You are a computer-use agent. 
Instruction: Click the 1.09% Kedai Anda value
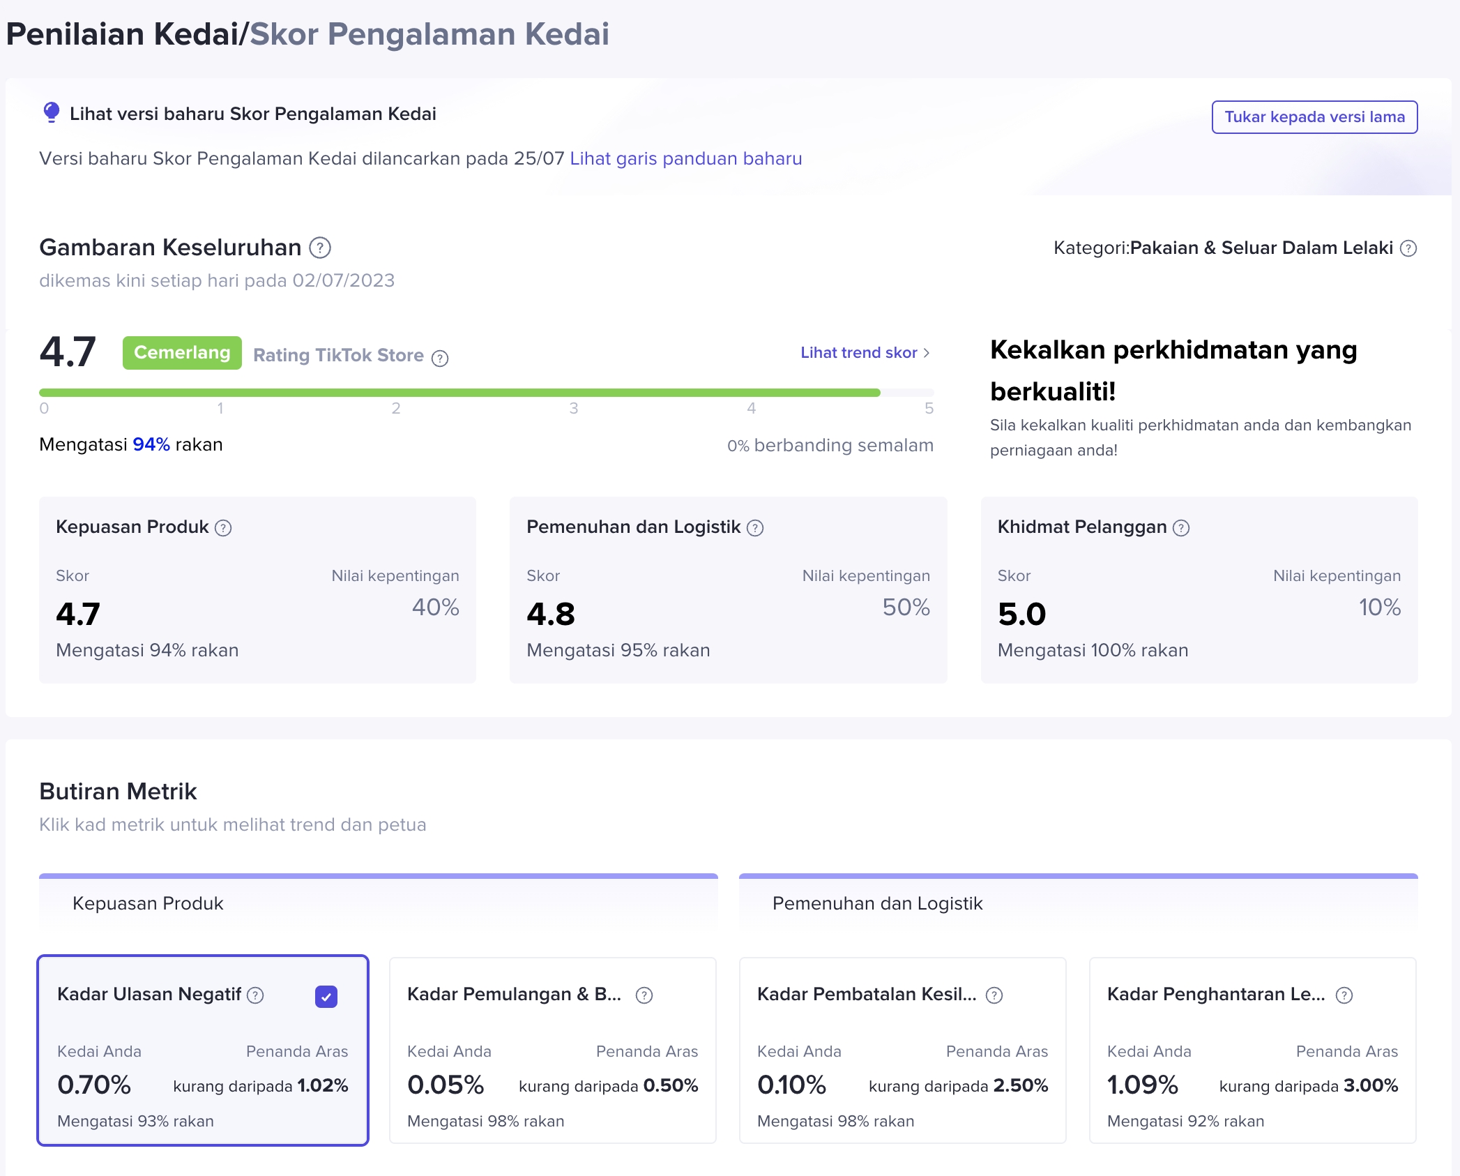point(1143,1085)
